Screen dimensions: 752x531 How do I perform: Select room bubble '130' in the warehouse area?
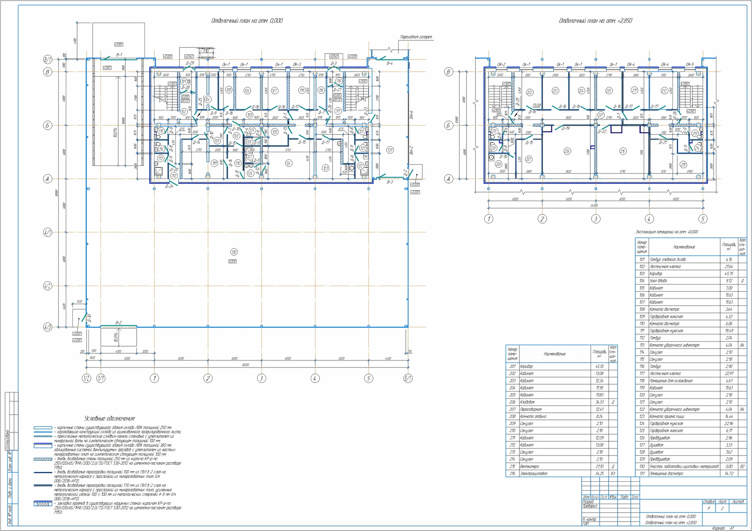coord(234,252)
